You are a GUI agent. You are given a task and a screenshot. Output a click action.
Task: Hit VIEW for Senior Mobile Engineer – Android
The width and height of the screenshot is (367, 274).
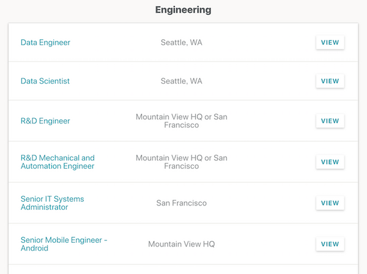[x=330, y=244]
